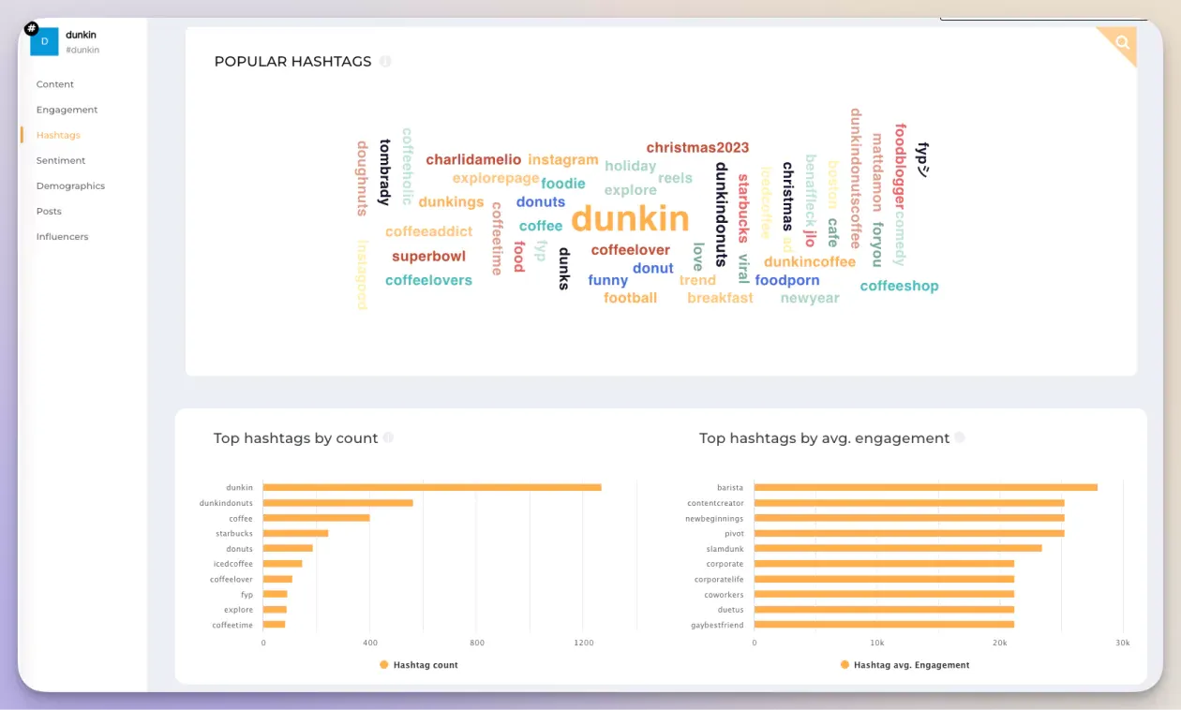
Task: Click the orange search magnifier corner icon
Action: coord(1122,41)
